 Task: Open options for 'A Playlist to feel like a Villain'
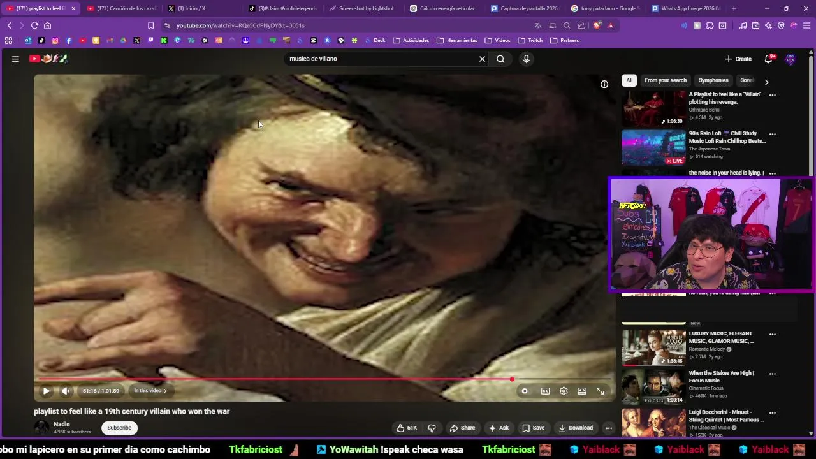(773, 95)
